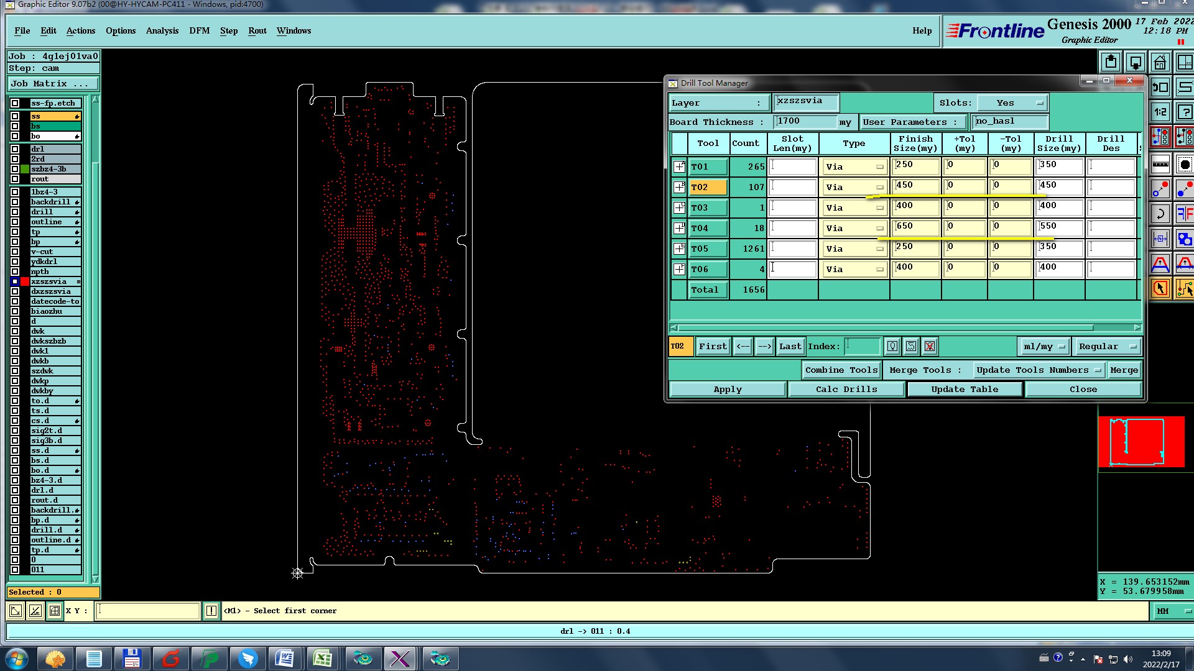Toggle visibility checkbox for outline layer
The width and height of the screenshot is (1194, 671).
[x=15, y=222]
